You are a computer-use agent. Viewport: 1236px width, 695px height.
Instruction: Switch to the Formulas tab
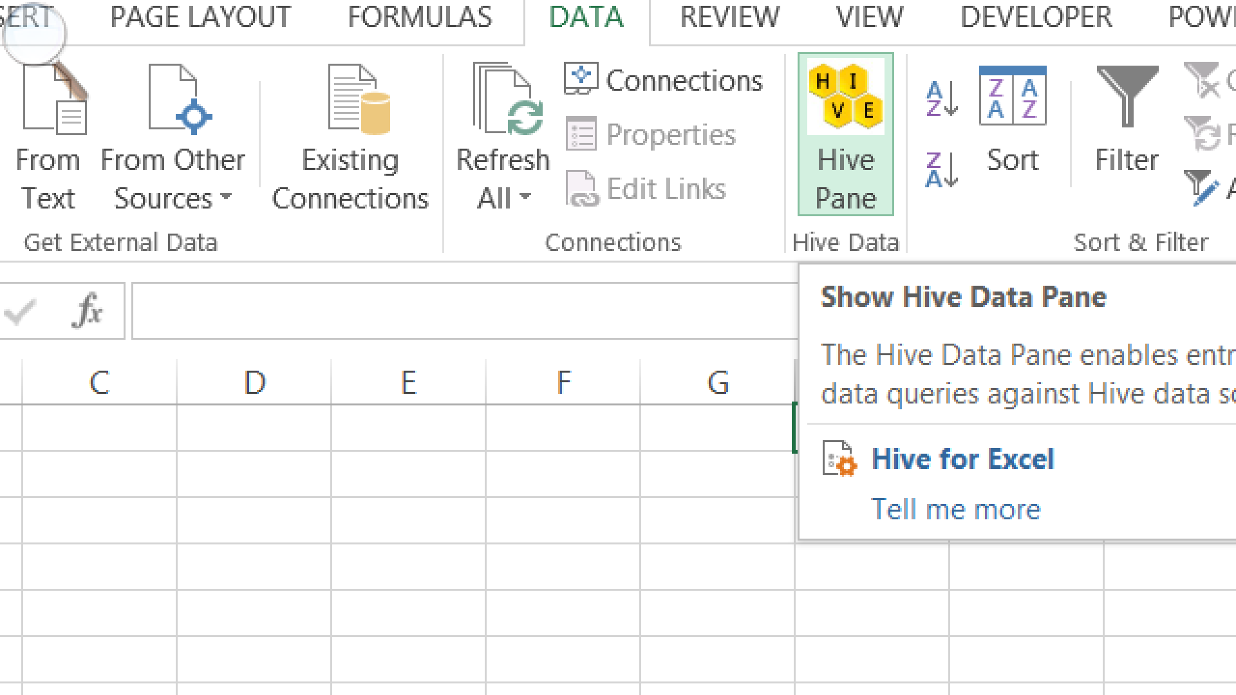coord(419,17)
